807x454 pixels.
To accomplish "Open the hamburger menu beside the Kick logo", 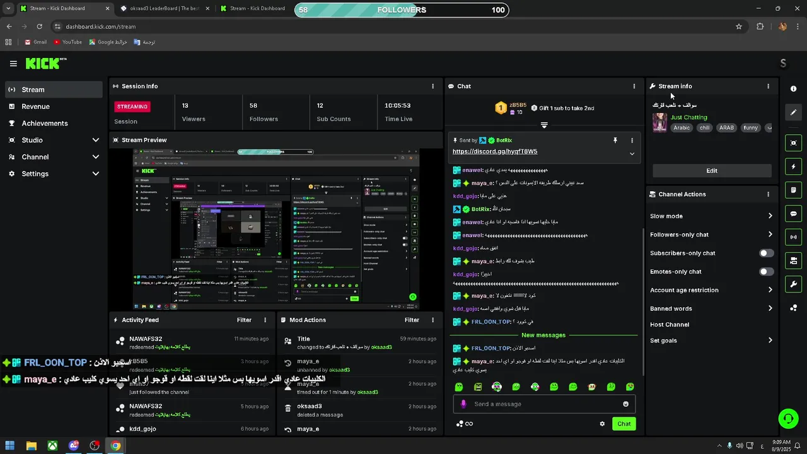I will [x=13, y=64].
